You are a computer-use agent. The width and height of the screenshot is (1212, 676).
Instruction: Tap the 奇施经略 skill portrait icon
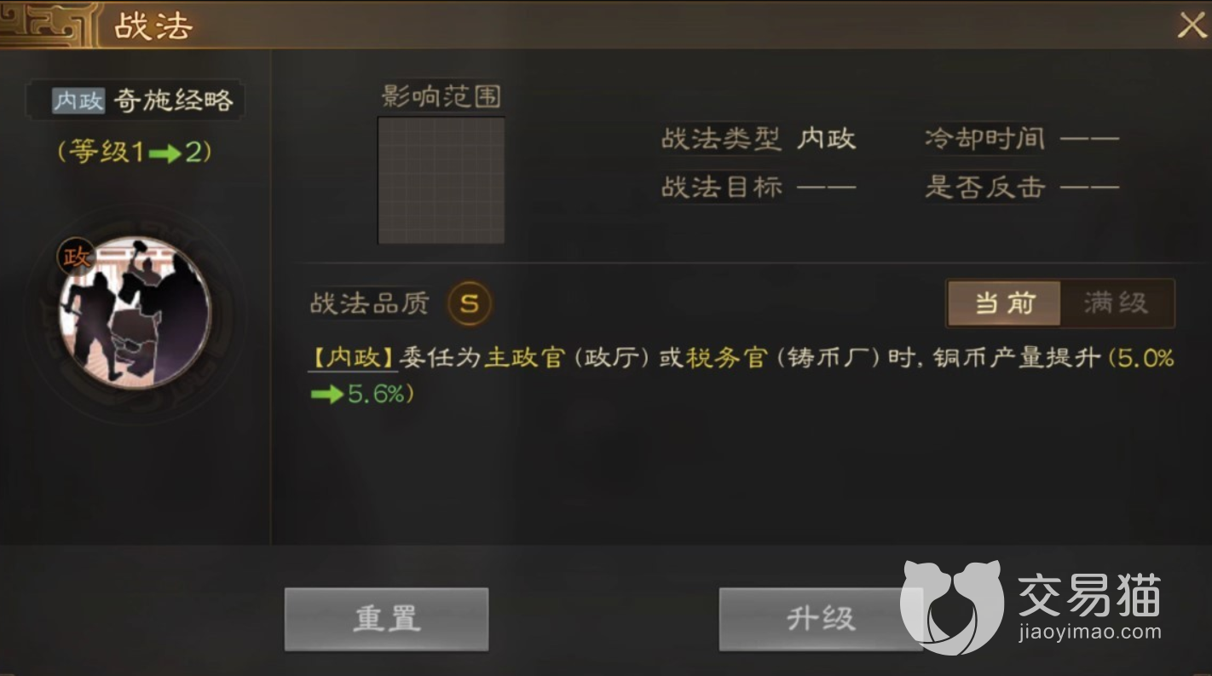pos(135,313)
